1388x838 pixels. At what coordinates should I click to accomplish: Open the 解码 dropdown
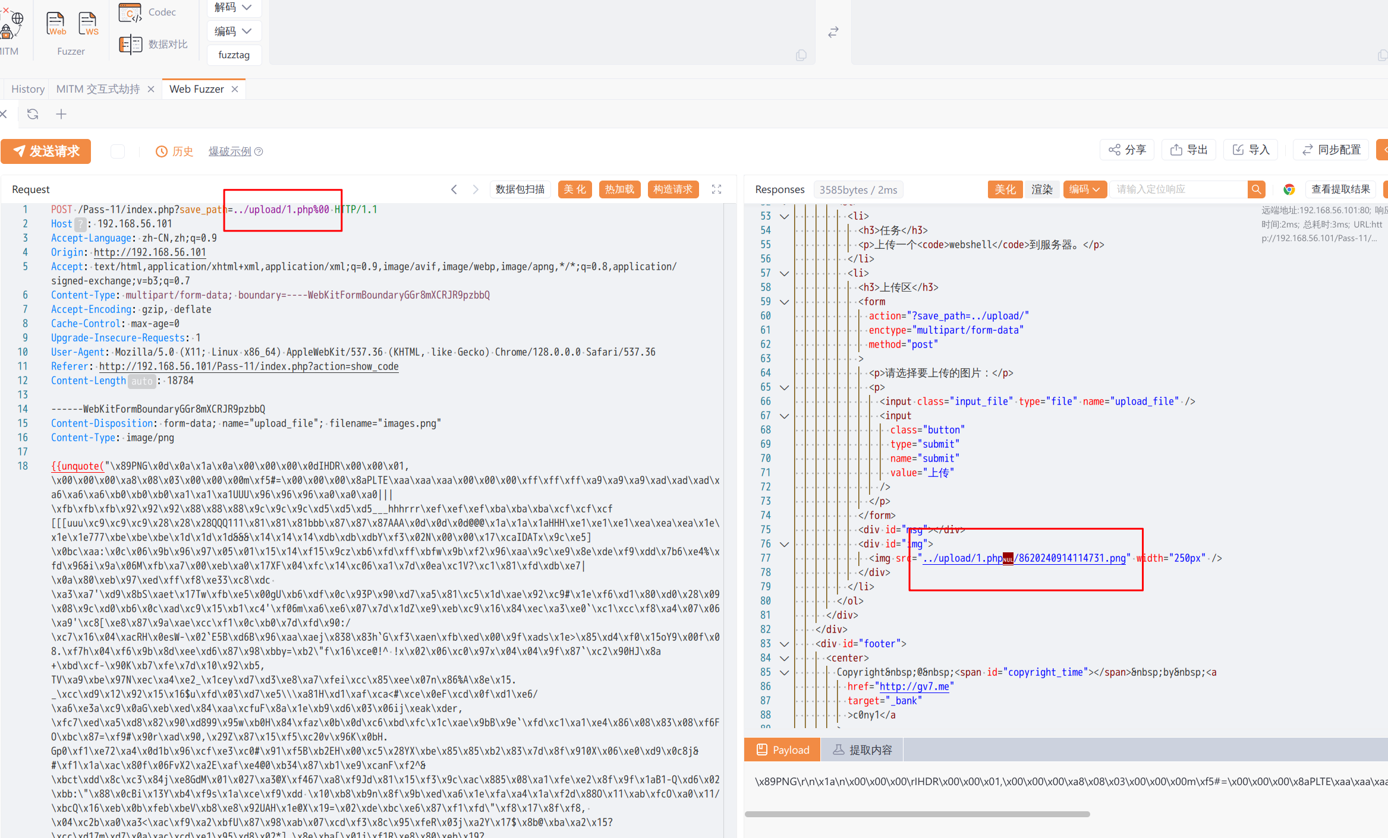234,7
